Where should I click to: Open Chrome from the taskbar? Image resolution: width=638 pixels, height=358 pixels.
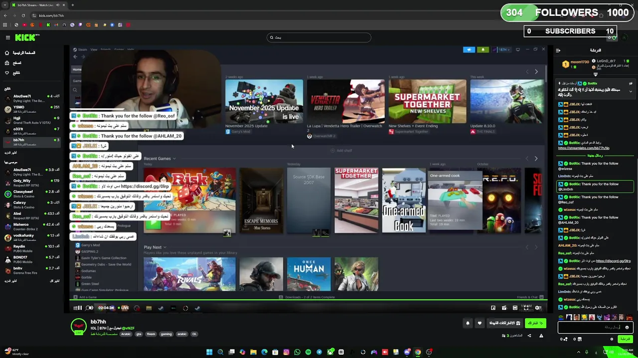click(x=418, y=352)
